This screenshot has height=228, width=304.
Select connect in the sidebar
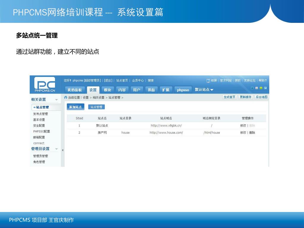click(39, 143)
